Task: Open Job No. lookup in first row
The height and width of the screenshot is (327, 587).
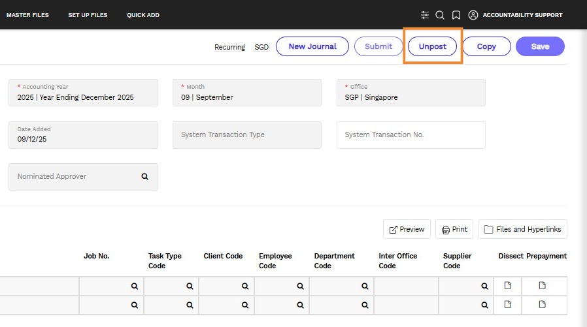Action: (x=135, y=287)
